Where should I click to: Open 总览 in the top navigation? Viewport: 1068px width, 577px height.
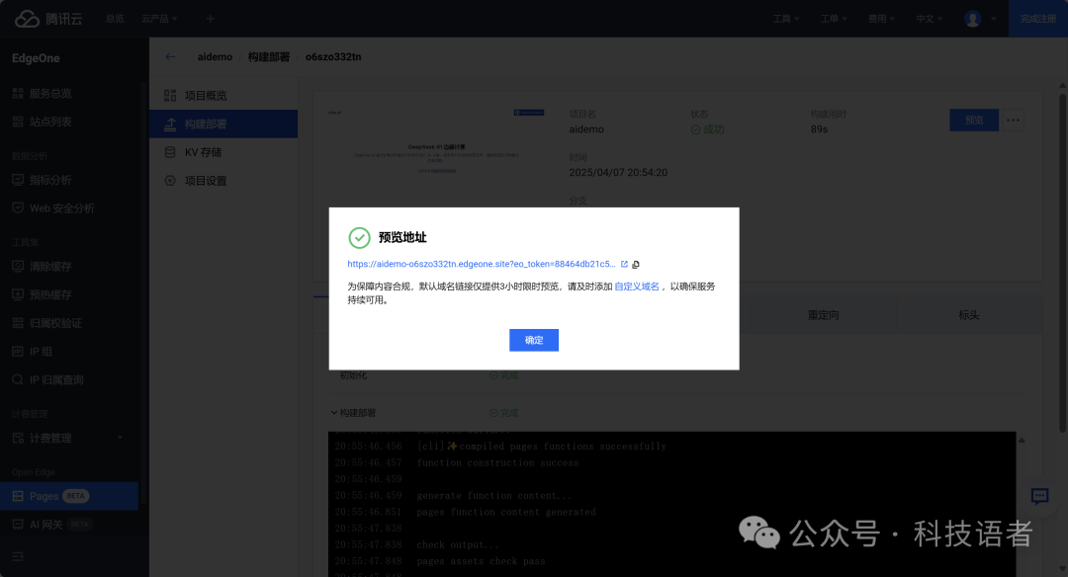(x=115, y=19)
